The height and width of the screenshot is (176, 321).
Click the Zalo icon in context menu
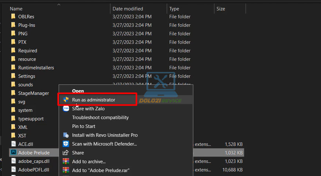click(65, 109)
